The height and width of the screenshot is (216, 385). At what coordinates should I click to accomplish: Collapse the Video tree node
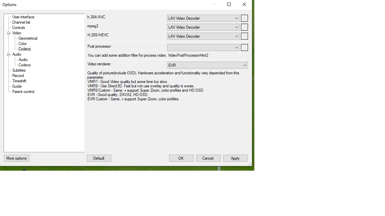point(9,33)
